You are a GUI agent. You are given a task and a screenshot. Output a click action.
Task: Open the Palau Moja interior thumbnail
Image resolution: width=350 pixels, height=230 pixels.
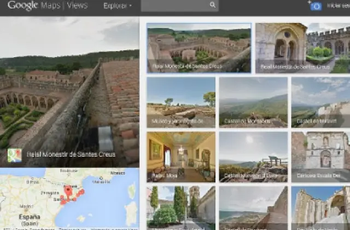point(181,157)
